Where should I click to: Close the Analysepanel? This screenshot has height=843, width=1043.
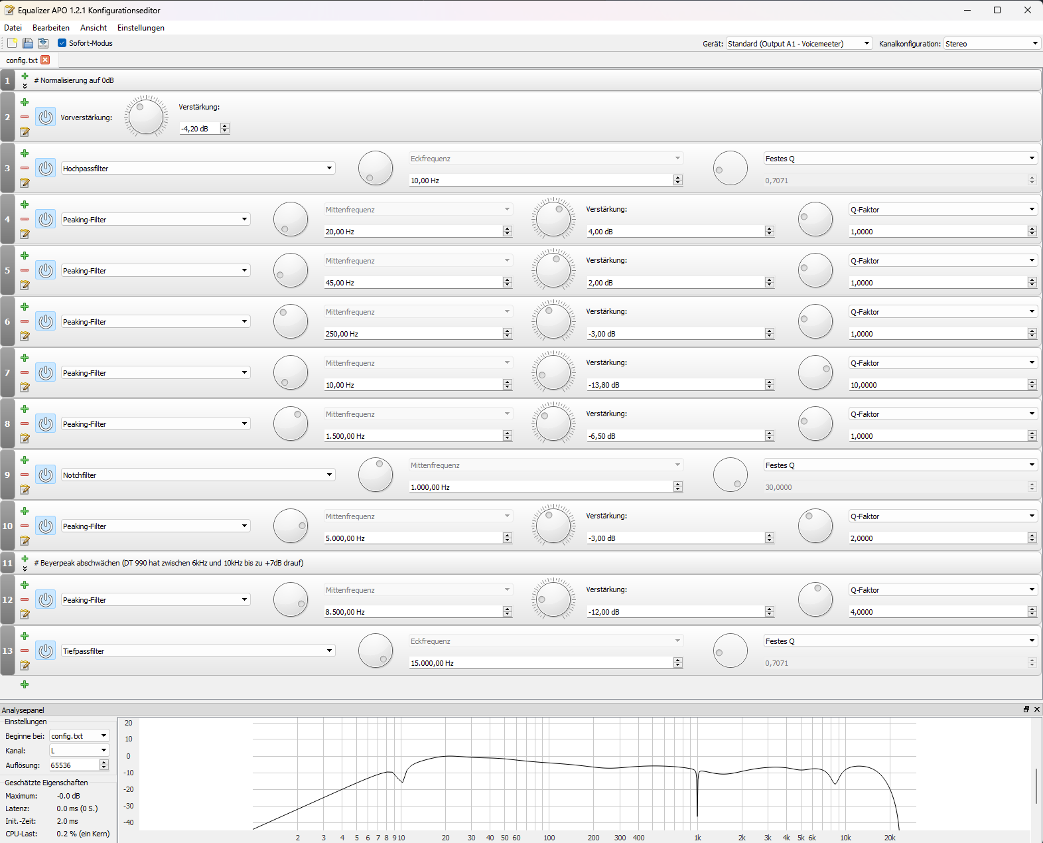[1037, 710]
